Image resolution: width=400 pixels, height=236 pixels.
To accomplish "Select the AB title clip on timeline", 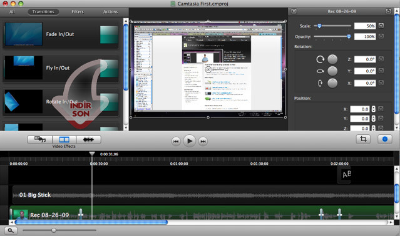I will pyautogui.click(x=344, y=175).
